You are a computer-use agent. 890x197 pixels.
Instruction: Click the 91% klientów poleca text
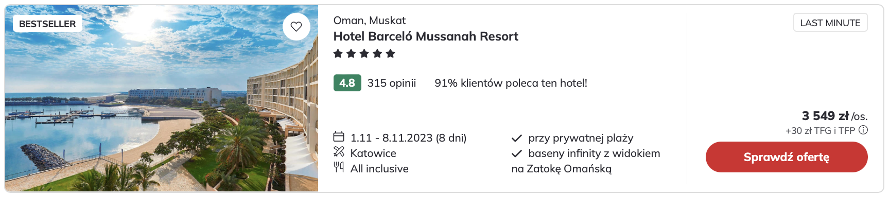(x=511, y=83)
